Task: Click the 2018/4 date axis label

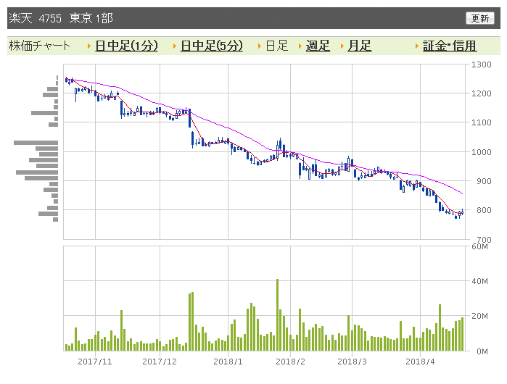Action: (x=420, y=362)
